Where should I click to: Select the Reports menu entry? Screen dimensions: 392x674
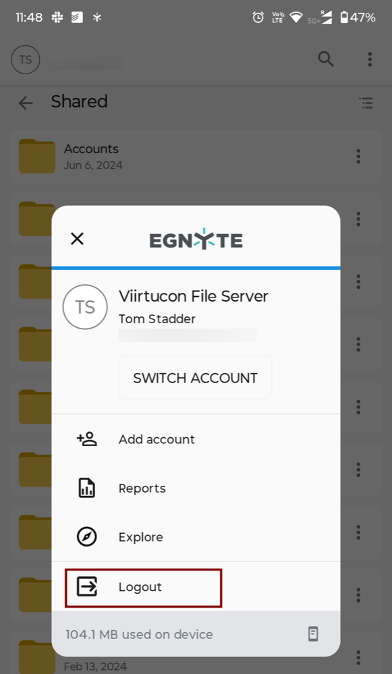196,488
